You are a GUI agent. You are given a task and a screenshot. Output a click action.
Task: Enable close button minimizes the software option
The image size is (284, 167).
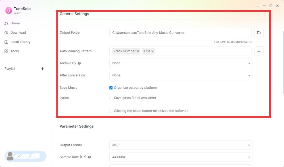tap(111, 111)
